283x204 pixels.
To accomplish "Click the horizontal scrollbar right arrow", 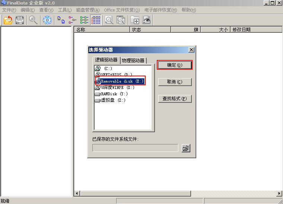I will click(279, 194).
